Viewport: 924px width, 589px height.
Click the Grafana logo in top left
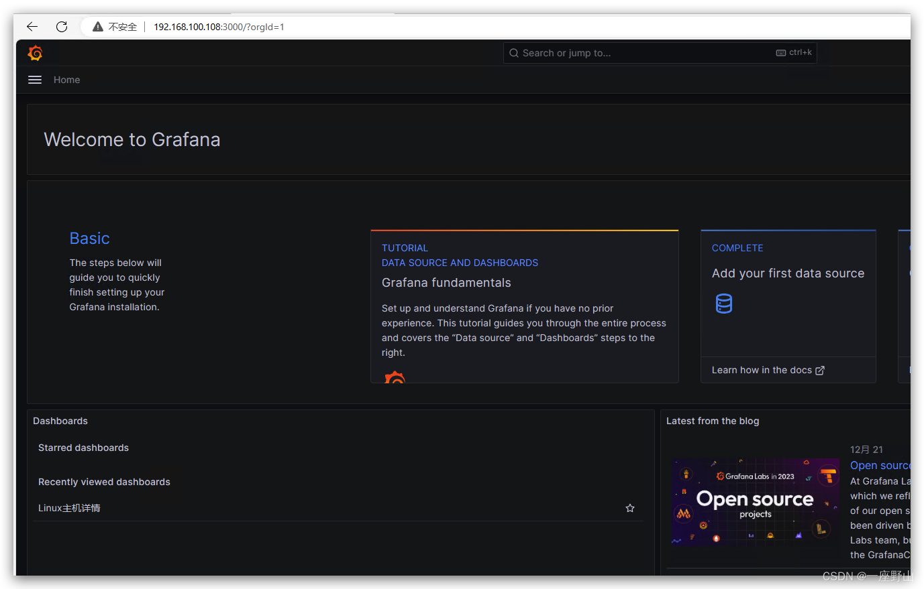coord(35,53)
